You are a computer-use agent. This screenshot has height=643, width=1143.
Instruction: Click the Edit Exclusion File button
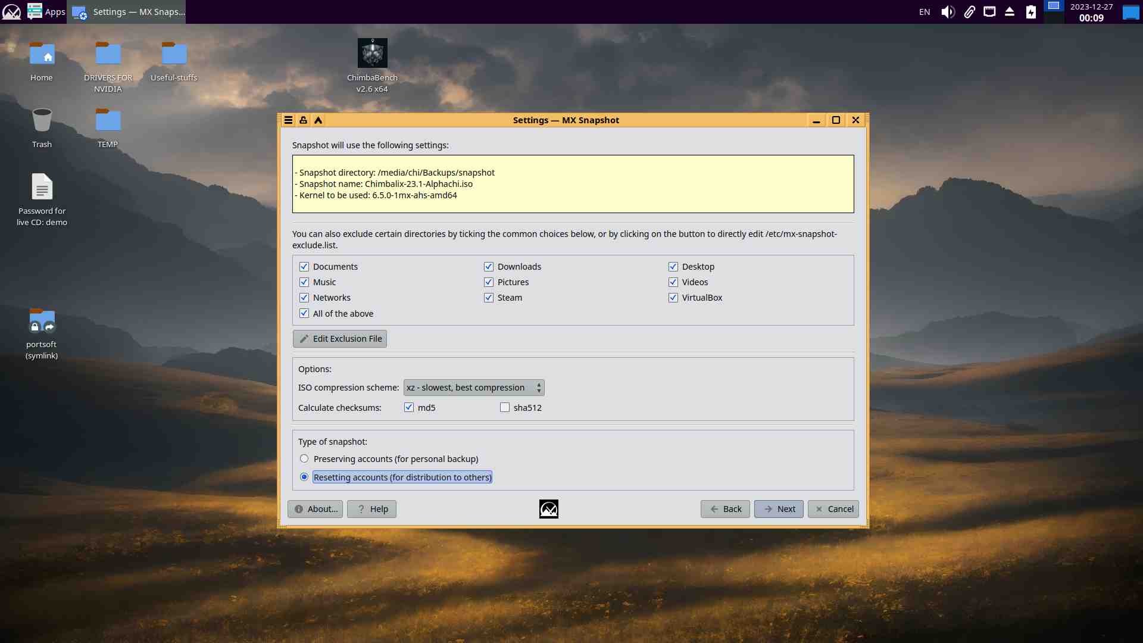[340, 339]
